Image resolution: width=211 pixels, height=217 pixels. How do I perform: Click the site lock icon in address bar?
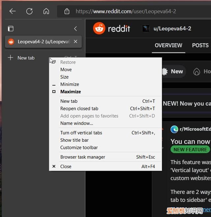tap(67, 11)
